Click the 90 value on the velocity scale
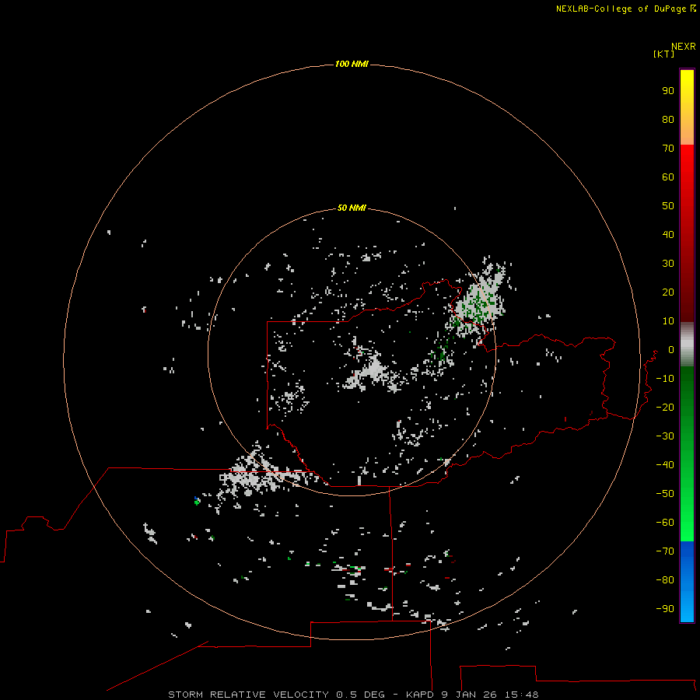This screenshot has height=700, width=700. [x=668, y=91]
